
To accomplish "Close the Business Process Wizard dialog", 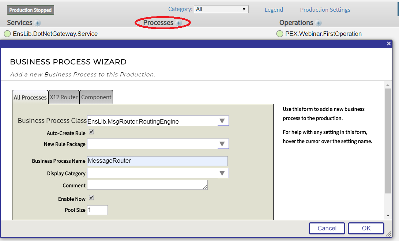I will pyautogui.click(x=389, y=44).
